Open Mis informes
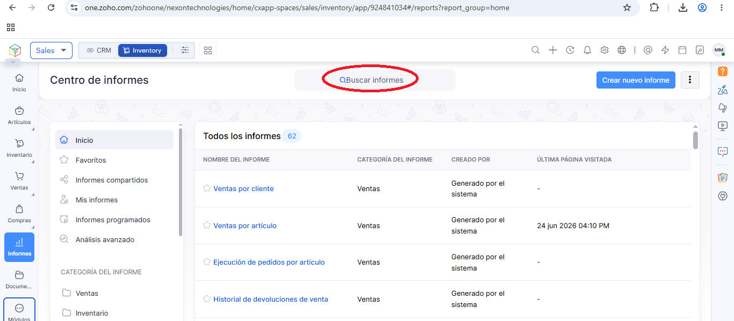Viewport: 734px width, 321px height. point(114,200)
